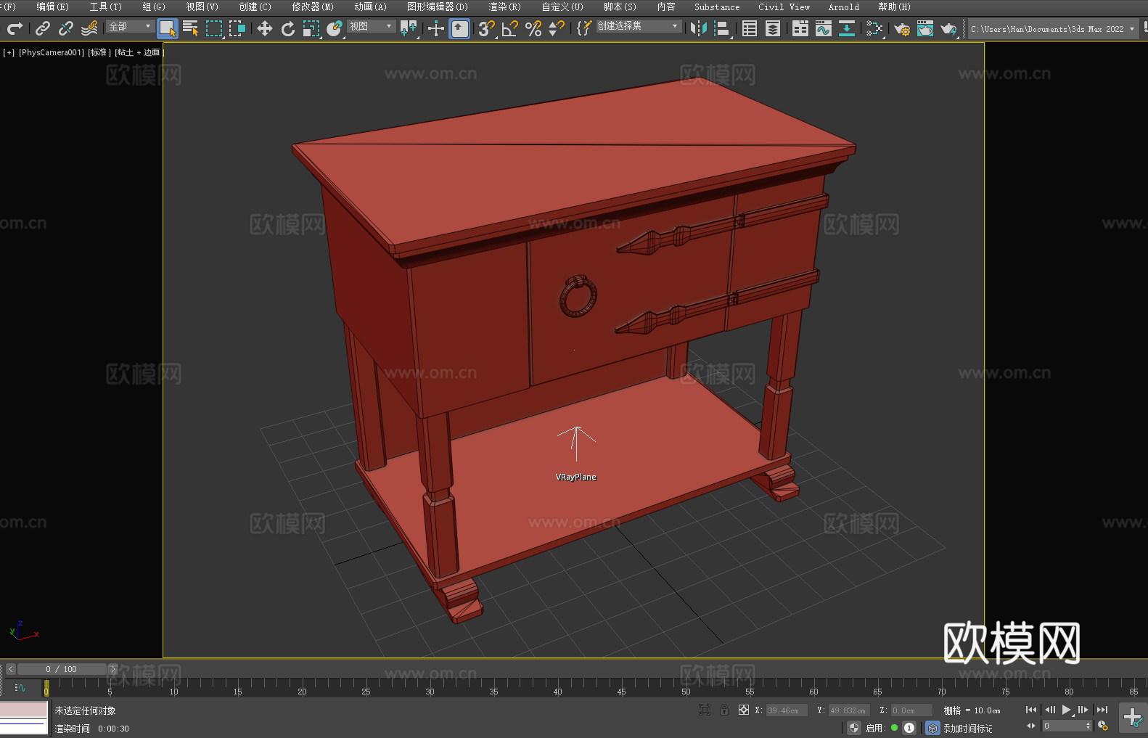Click the X coordinate input field

coord(787,710)
